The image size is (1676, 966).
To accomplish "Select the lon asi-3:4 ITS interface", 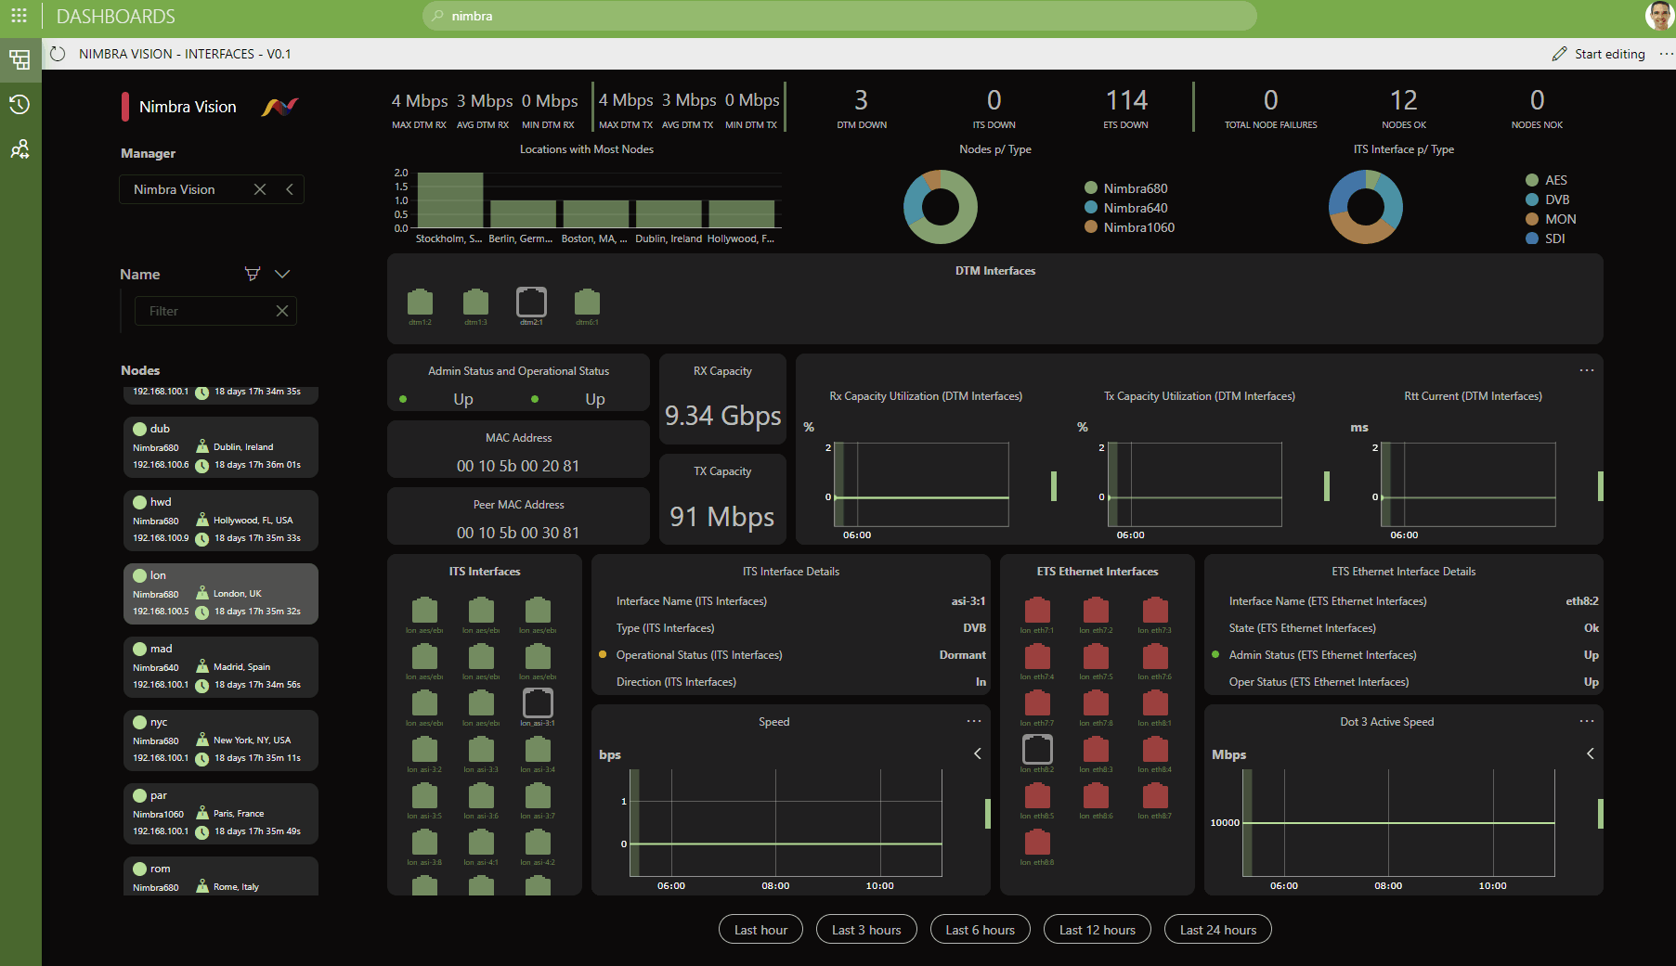I will pos(538,750).
